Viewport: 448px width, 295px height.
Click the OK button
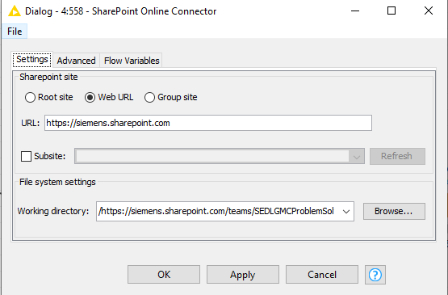coord(164,275)
